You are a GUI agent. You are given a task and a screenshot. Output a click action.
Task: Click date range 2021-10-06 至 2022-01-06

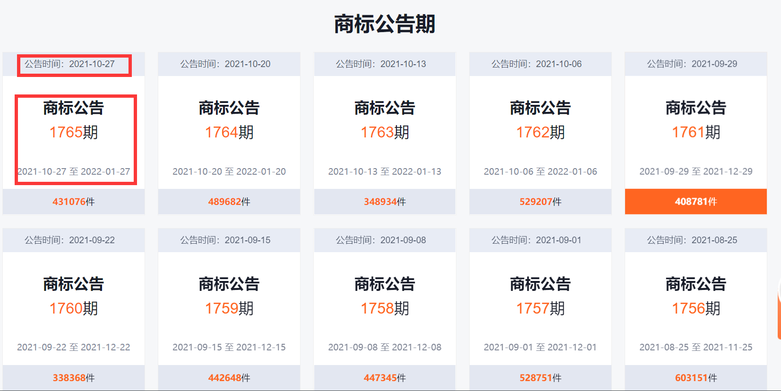(541, 171)
